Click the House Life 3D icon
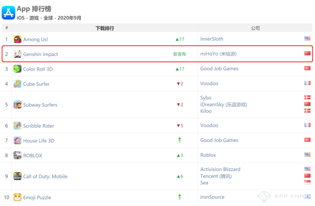The height and width of the screenshot is (206, 315). (x=17, y=141)
